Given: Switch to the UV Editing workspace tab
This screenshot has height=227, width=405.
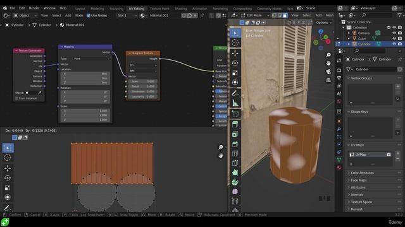Looking at the screenshot, I should coord(137,8).
